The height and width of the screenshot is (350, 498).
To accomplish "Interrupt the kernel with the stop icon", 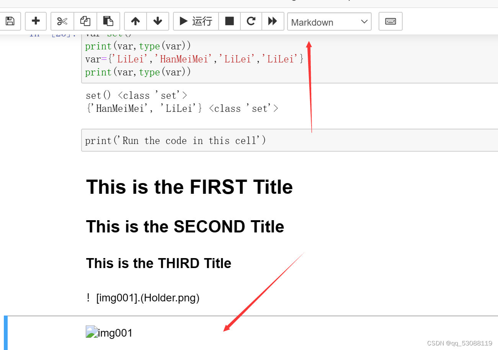I will click(x=229, y=21).
